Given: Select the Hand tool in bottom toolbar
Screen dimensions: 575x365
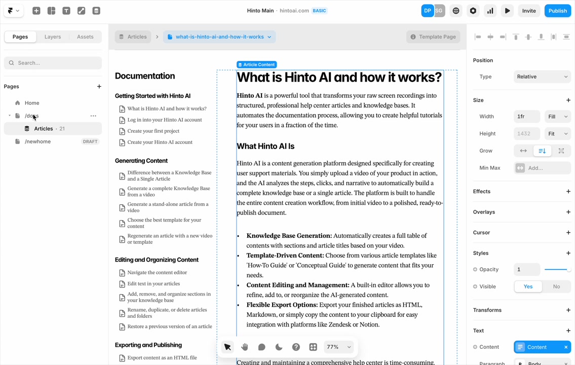Looking at the screenshot, I should (245, 347).
